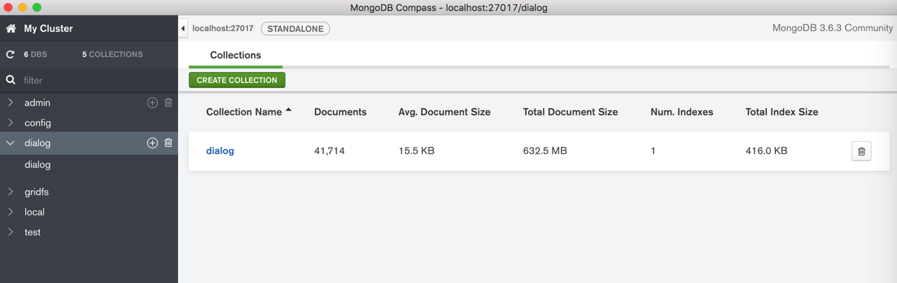
Task: Sort by Documents column header
Action: 340,112
